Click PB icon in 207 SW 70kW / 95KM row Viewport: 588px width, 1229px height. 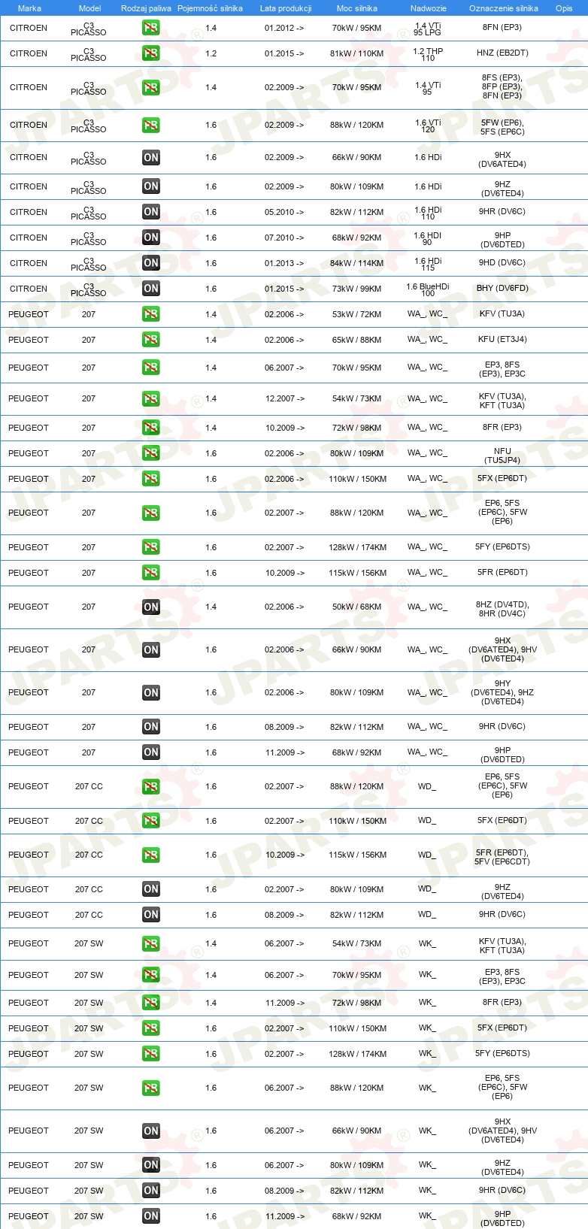151,975
